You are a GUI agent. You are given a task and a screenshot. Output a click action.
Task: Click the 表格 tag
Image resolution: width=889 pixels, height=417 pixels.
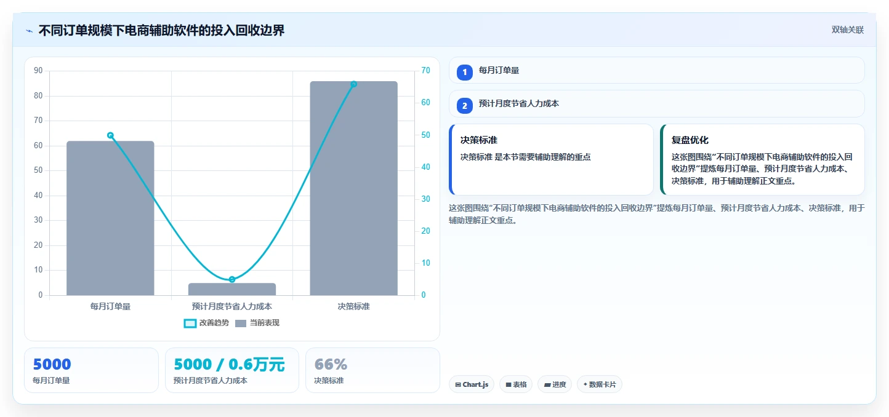(516, 384)
